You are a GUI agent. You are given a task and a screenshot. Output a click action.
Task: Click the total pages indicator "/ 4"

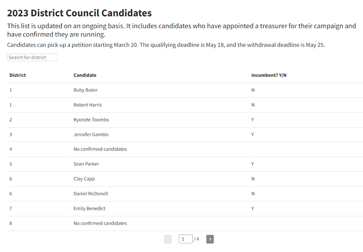[196, 239]
